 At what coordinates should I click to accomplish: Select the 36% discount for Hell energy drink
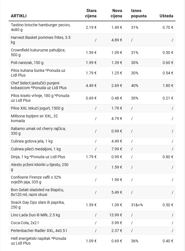tap(135, 241)
